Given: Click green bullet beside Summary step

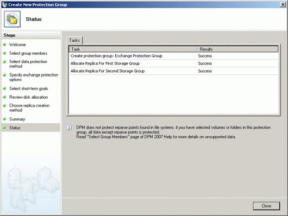Looking at the screenshot, I should pos(4,119).
